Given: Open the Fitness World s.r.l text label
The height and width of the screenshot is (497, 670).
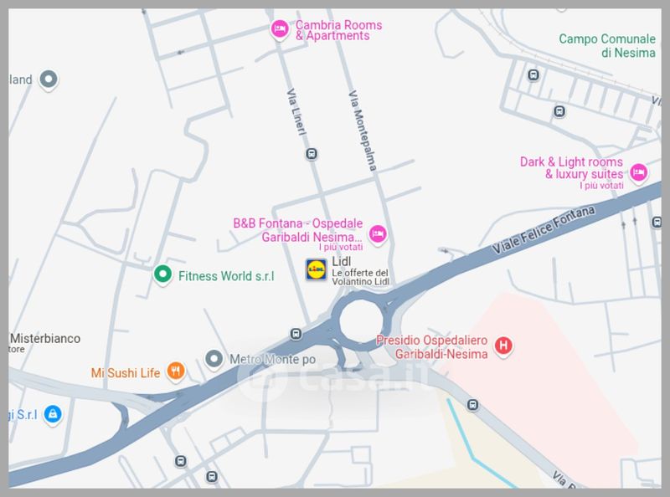Looking at the screenshot, I should click(226, 276).
